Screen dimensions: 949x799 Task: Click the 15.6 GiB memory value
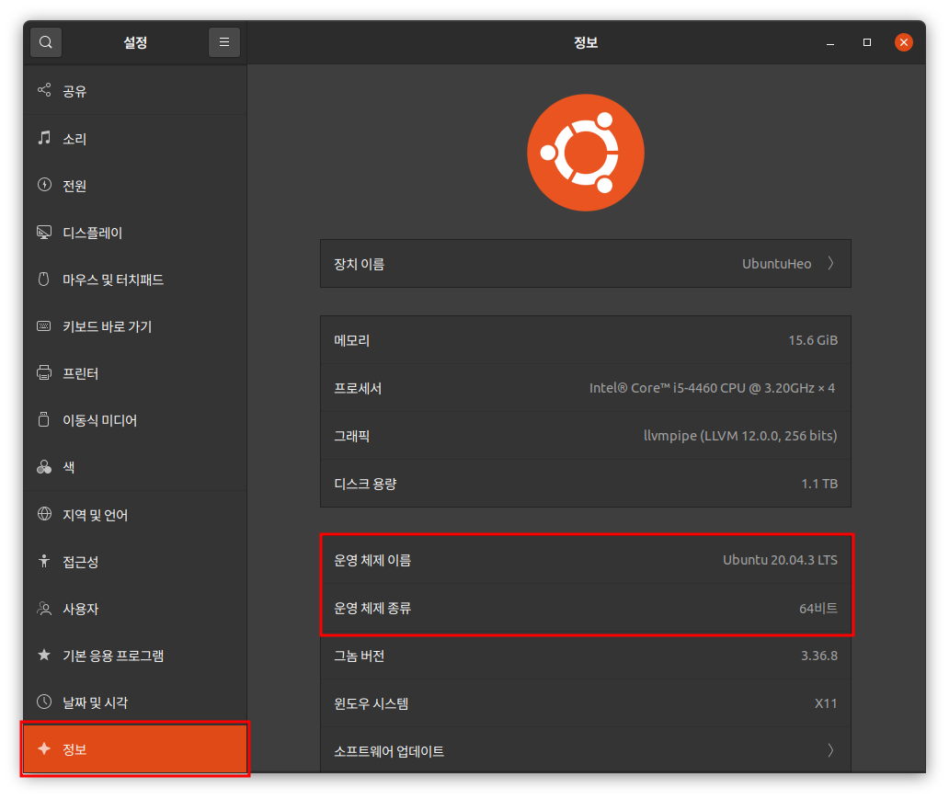click(x=813, y=340)
